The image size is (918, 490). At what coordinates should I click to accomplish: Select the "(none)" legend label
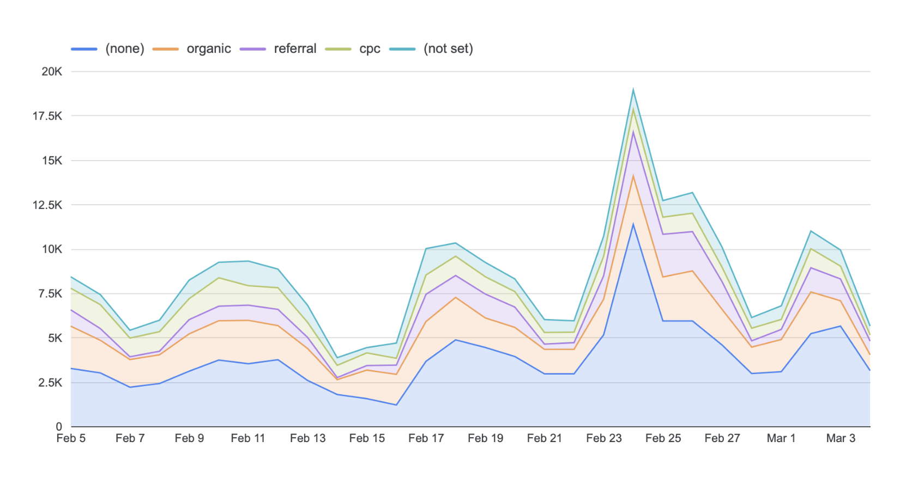pos(125,49)
